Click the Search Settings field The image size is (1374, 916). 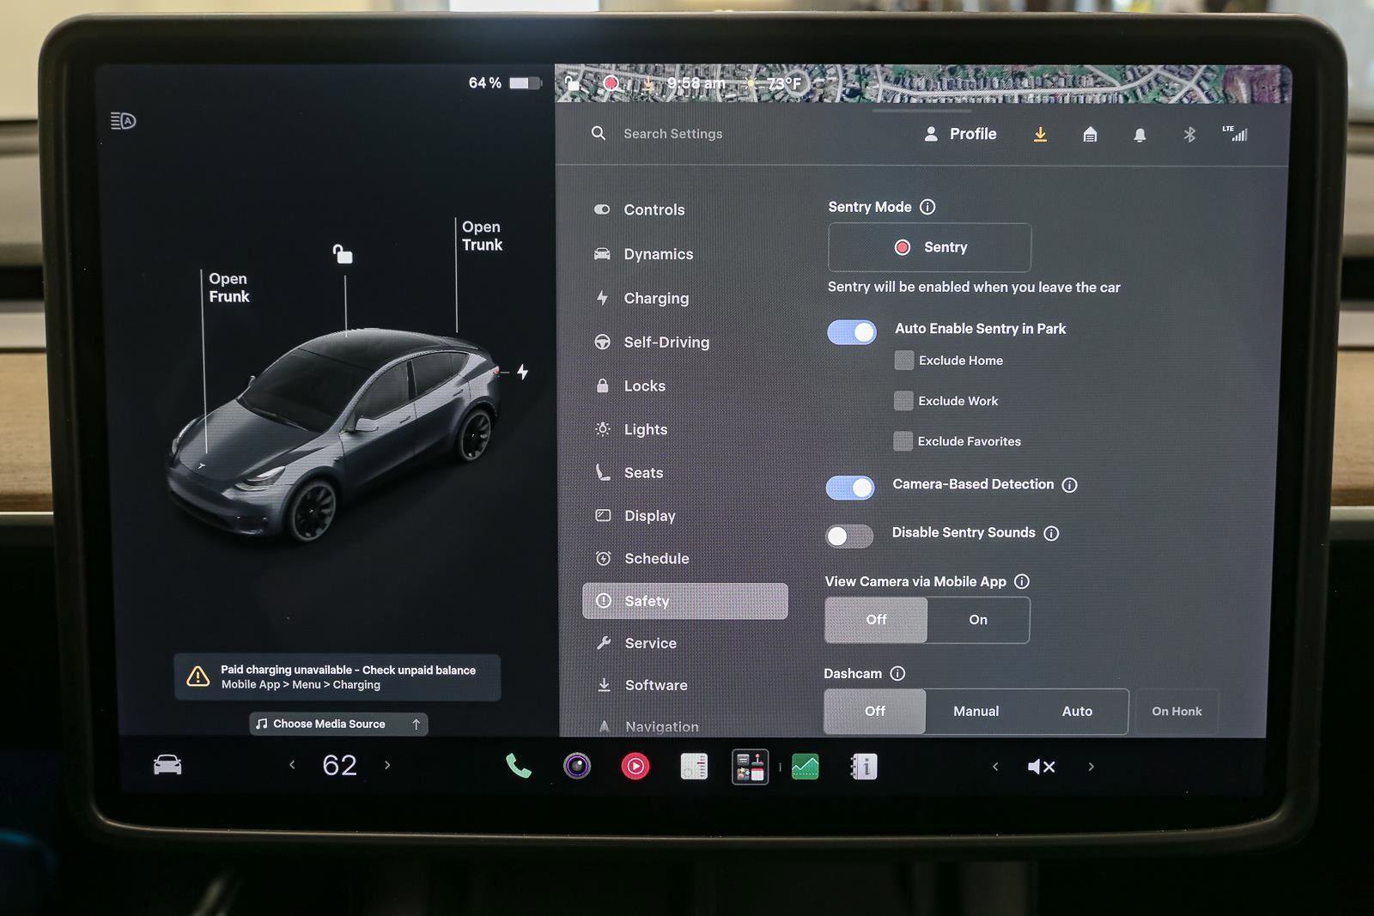pyautogui.click(x=672, y=134)
